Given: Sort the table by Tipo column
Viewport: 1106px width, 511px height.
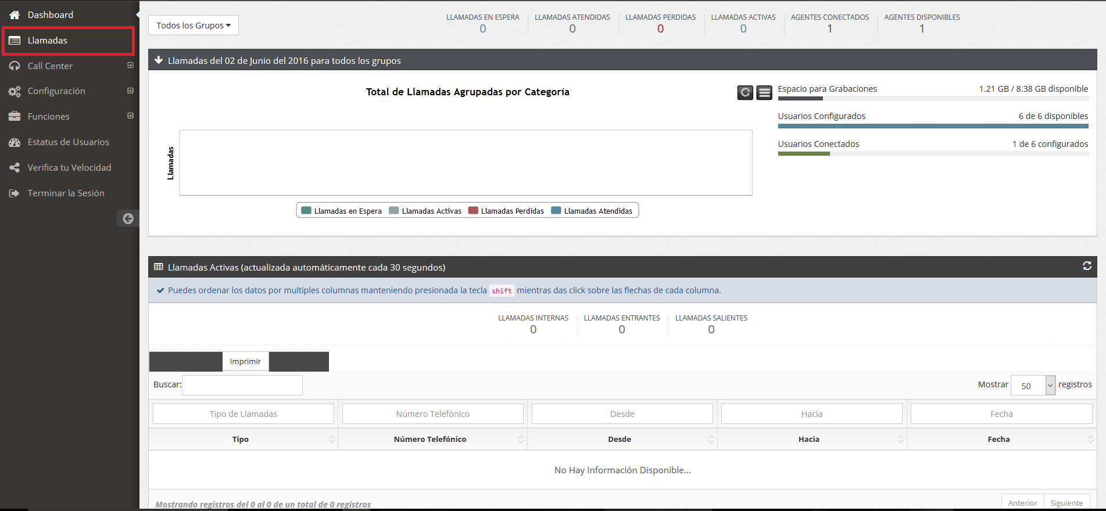Looking at the screenshot, I should 243,440.
